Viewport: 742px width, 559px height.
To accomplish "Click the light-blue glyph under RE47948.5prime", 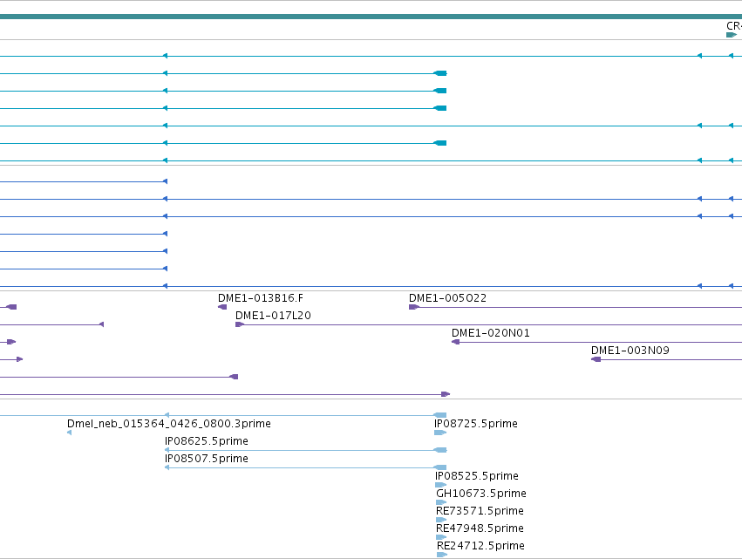I will tap(441, 538).
